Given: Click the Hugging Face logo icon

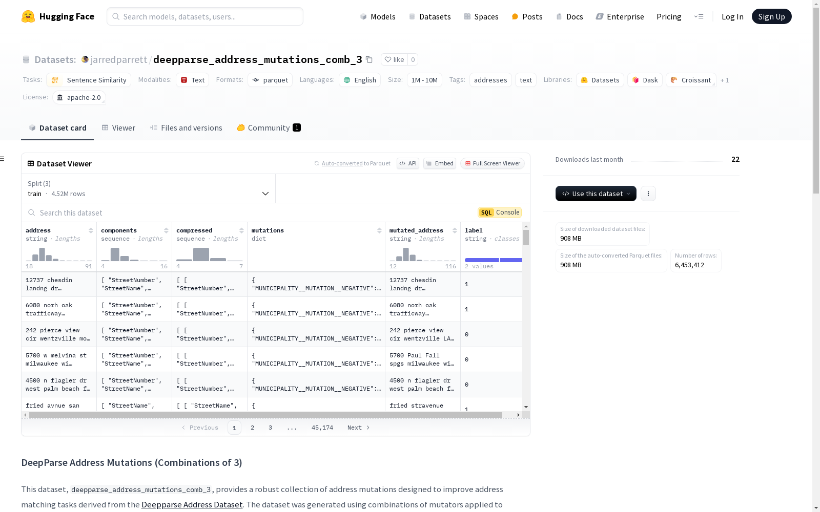Looking at the screenshot, I should tap(28, 16).
